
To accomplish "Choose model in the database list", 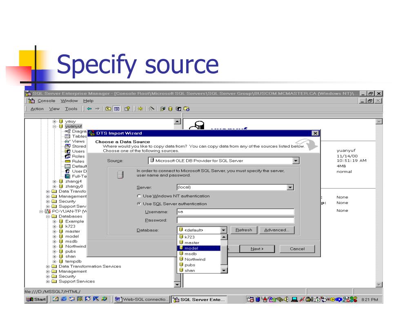I will click(199, 248).
